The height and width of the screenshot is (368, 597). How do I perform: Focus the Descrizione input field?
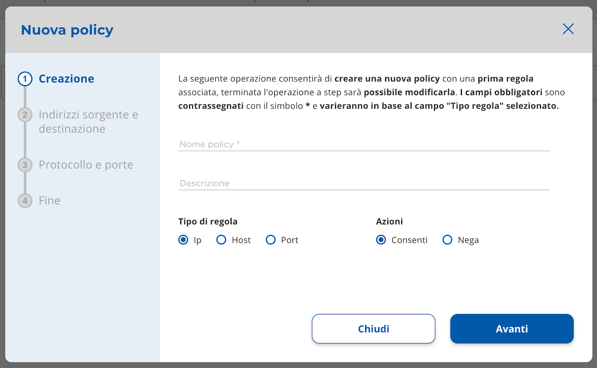364,183
